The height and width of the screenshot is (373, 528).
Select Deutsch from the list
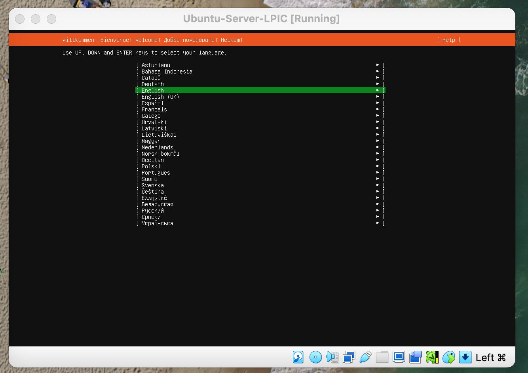point(260,84)
